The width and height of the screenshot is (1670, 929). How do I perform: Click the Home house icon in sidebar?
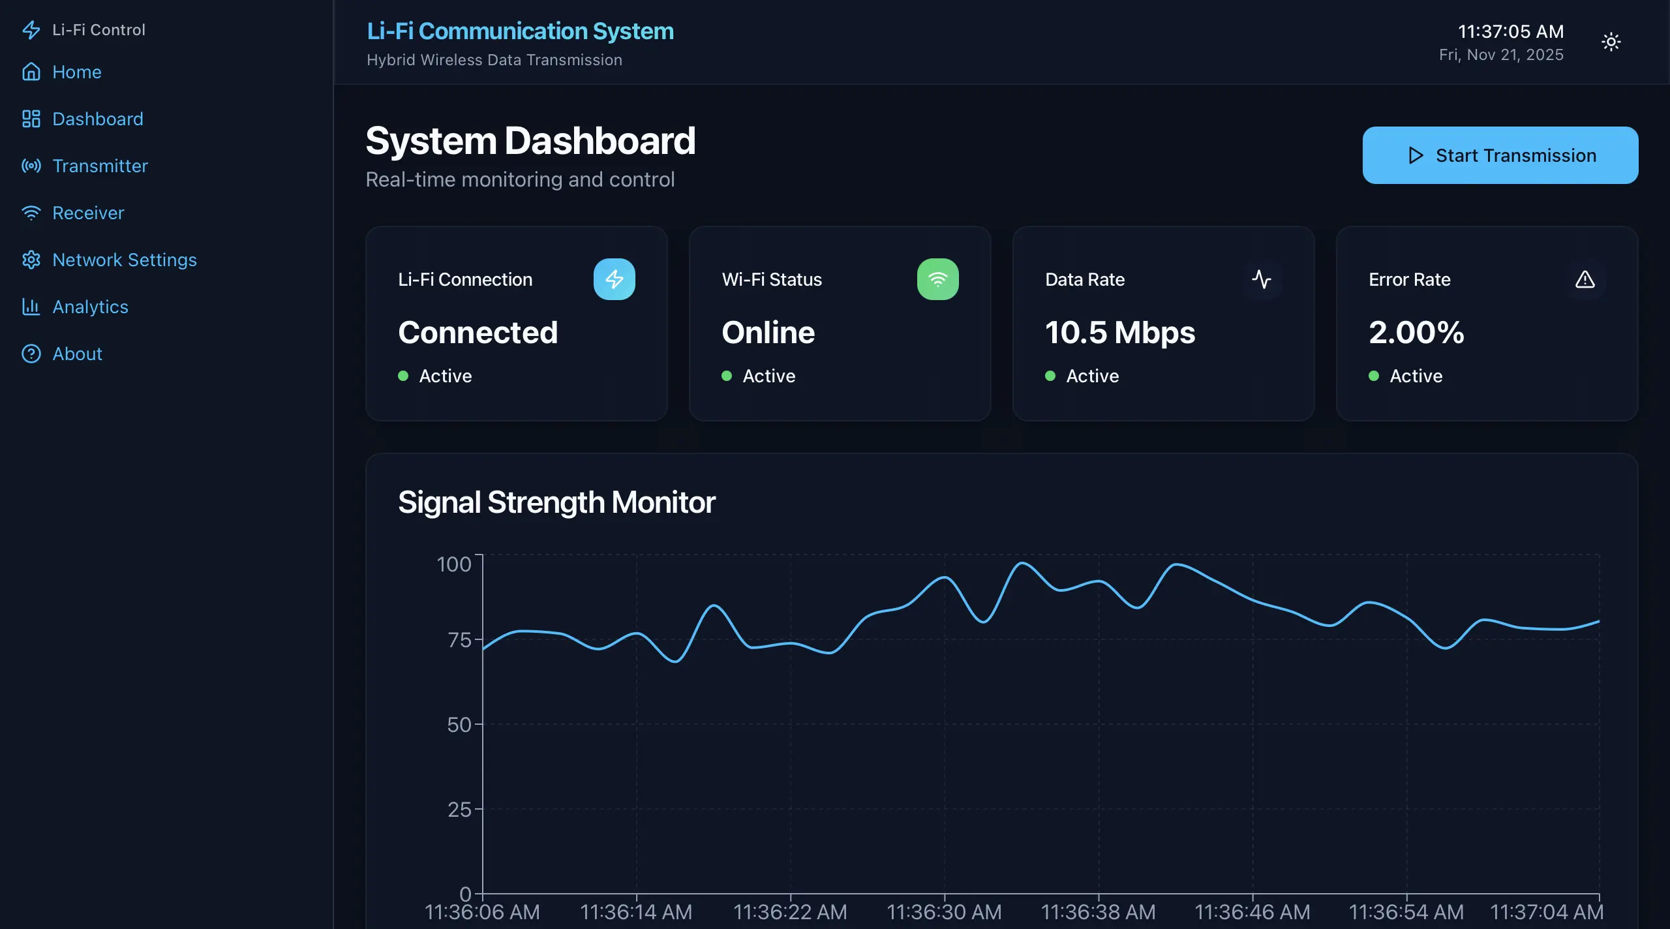(x=31, y=72)
